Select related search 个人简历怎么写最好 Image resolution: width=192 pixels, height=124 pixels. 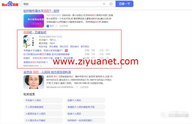[43, 120]
